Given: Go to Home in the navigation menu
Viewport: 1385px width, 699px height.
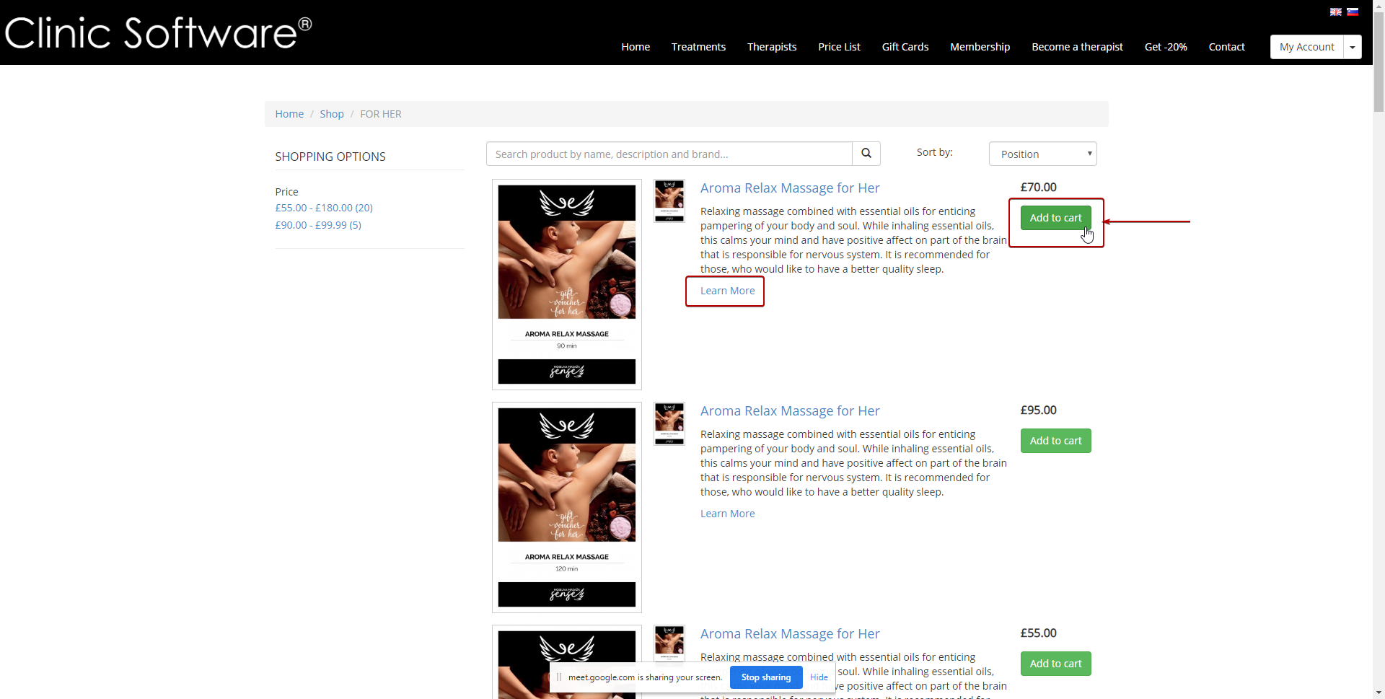Looking at the screenshot, I should click(636, 47).
